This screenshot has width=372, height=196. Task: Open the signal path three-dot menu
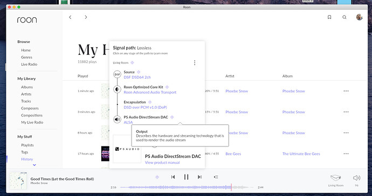click(x=195, y=63)
